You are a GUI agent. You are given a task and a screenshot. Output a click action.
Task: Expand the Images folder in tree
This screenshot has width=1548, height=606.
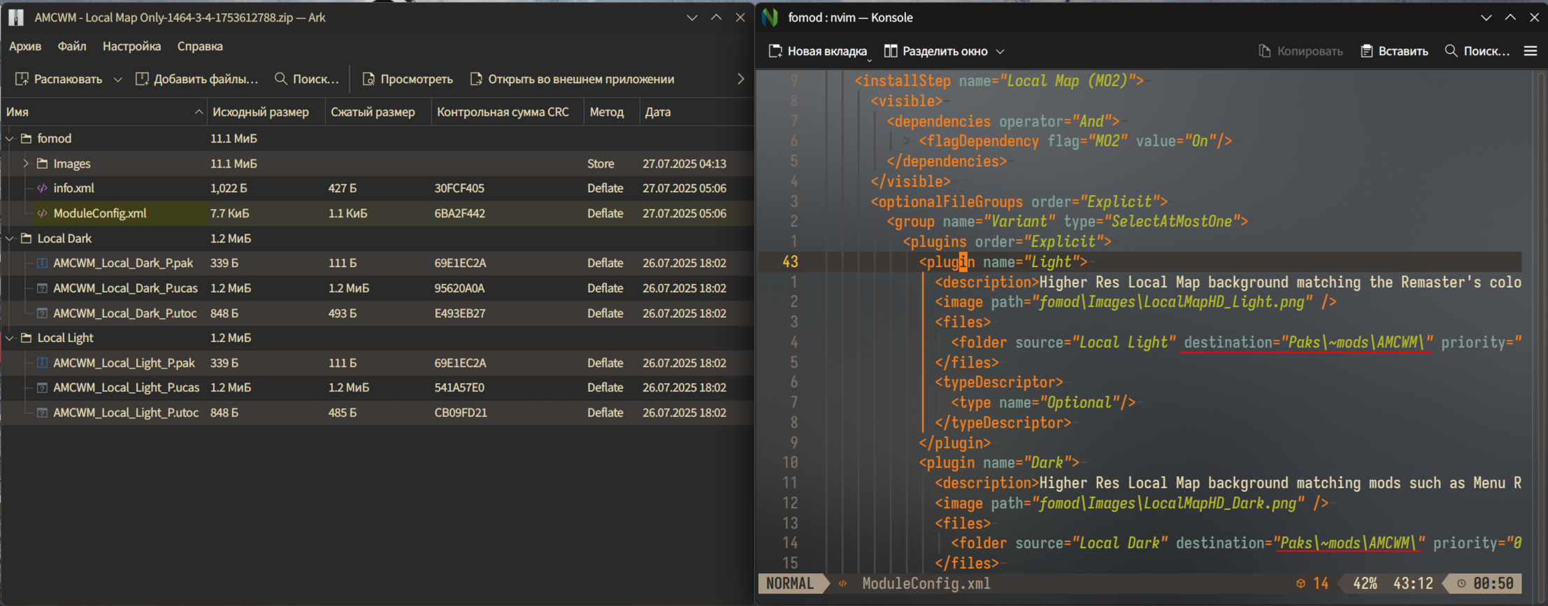(26, 164)
